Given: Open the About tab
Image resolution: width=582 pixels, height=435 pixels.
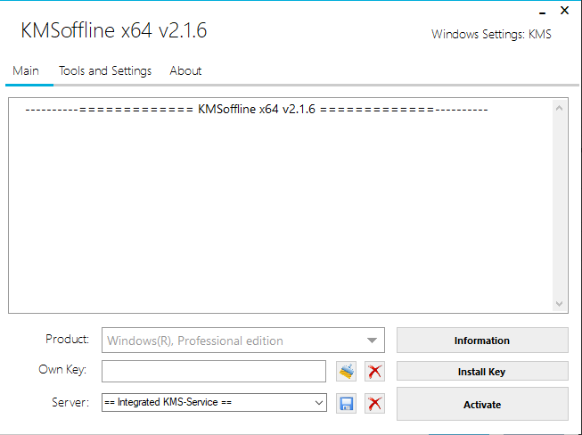Looking at the screenshot, I should pos(185,70).
